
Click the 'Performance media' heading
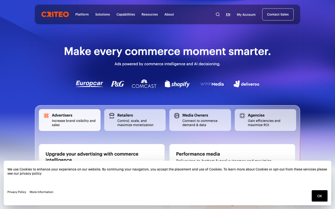tap(198, 154)
